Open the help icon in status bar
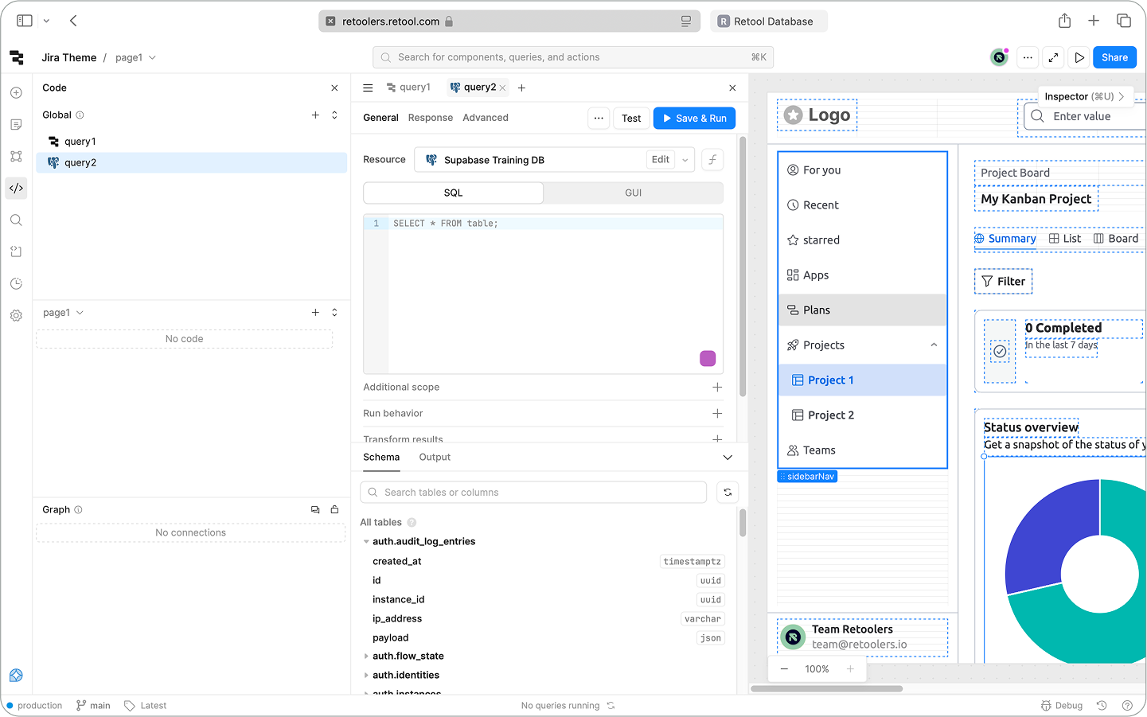The height and width of the screenshot is (717, 1147). [1127, 706]
